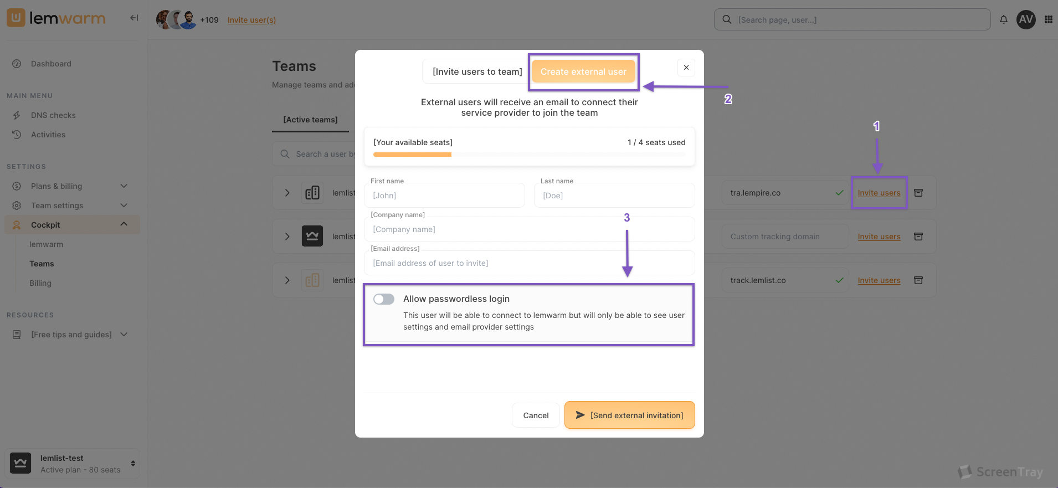Viewport: 1058px width, 488px height.
Task: Open Dashboard from the sidebar
Action: pyautogui.click(x=51, y=64)
